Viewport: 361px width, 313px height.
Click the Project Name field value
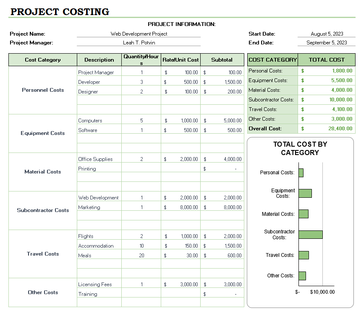click(x=139, y=34)
